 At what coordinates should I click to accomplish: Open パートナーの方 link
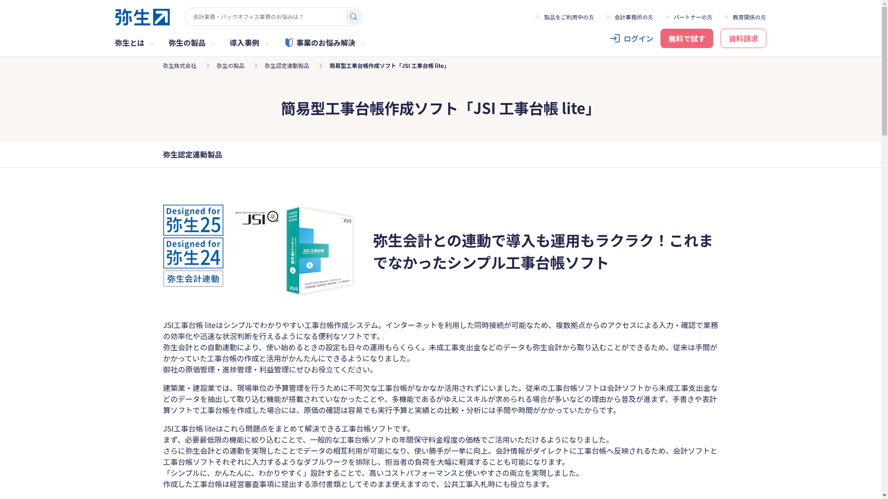click(692, 18)
